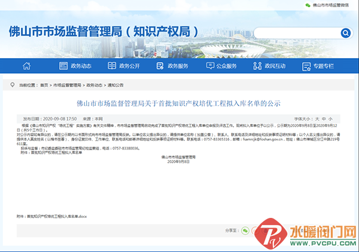359x252 pixels.
Task: Download attachment 首批知识产权培优工程拟入库名单.docx
Action: (57, 216)
